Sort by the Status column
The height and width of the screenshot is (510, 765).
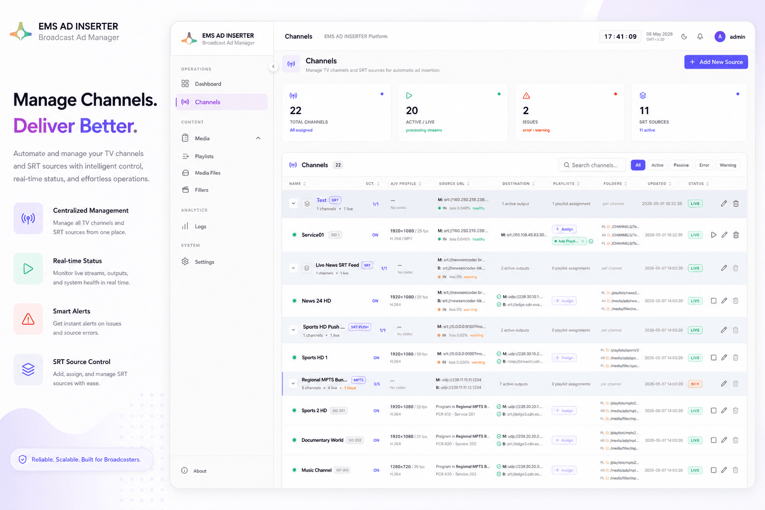pos(699,184)
